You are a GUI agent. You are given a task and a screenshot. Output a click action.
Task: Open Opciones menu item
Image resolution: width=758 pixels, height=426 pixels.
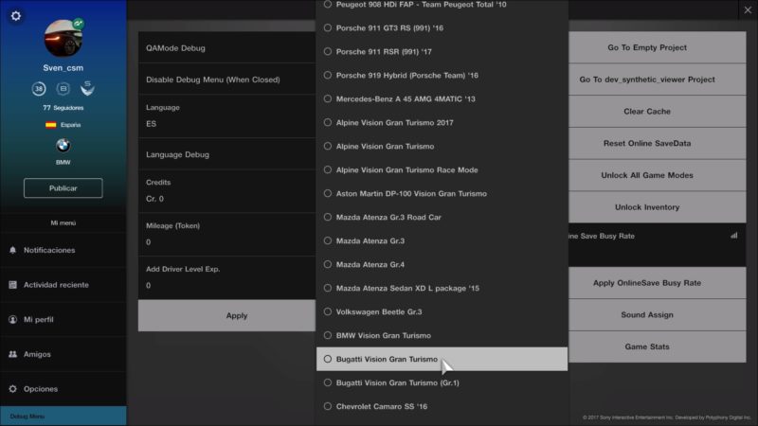tap(63, 389)
